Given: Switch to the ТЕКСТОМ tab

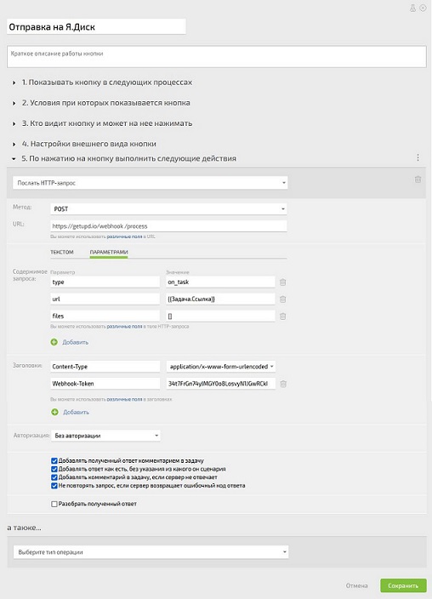Looking at the screenshot, I should click(62, 252).
